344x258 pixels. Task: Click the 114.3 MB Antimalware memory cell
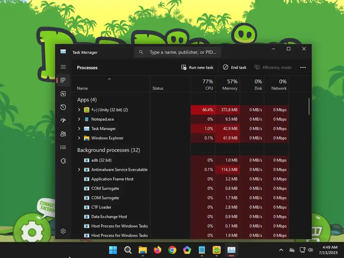pos(227,170)
